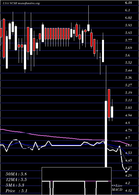Click the 'USA NCMI munafasutra.org' chart title
The height and width of the screenshot is (195, 139).
point(21,3)
